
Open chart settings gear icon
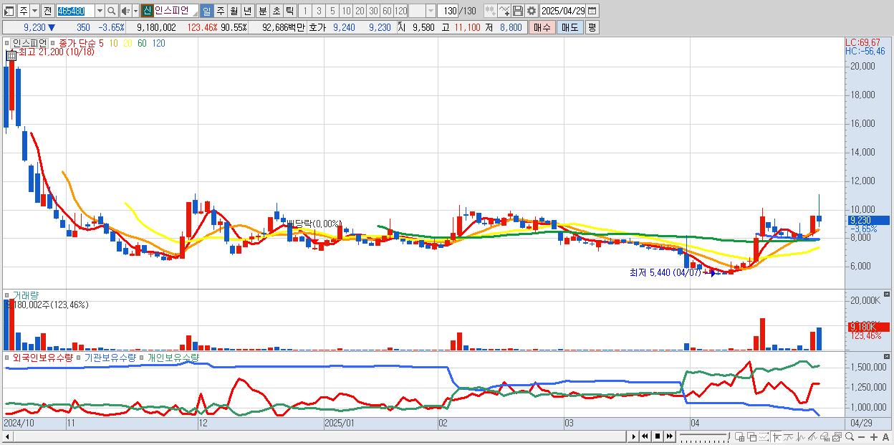pyautogui.click(x=531, y=11)
